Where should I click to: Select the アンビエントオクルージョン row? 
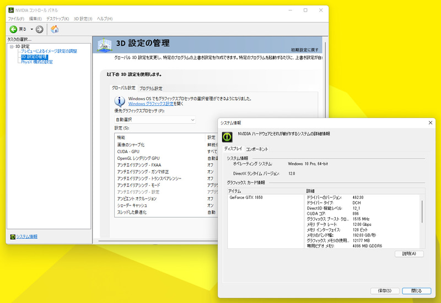pos(166,199)
